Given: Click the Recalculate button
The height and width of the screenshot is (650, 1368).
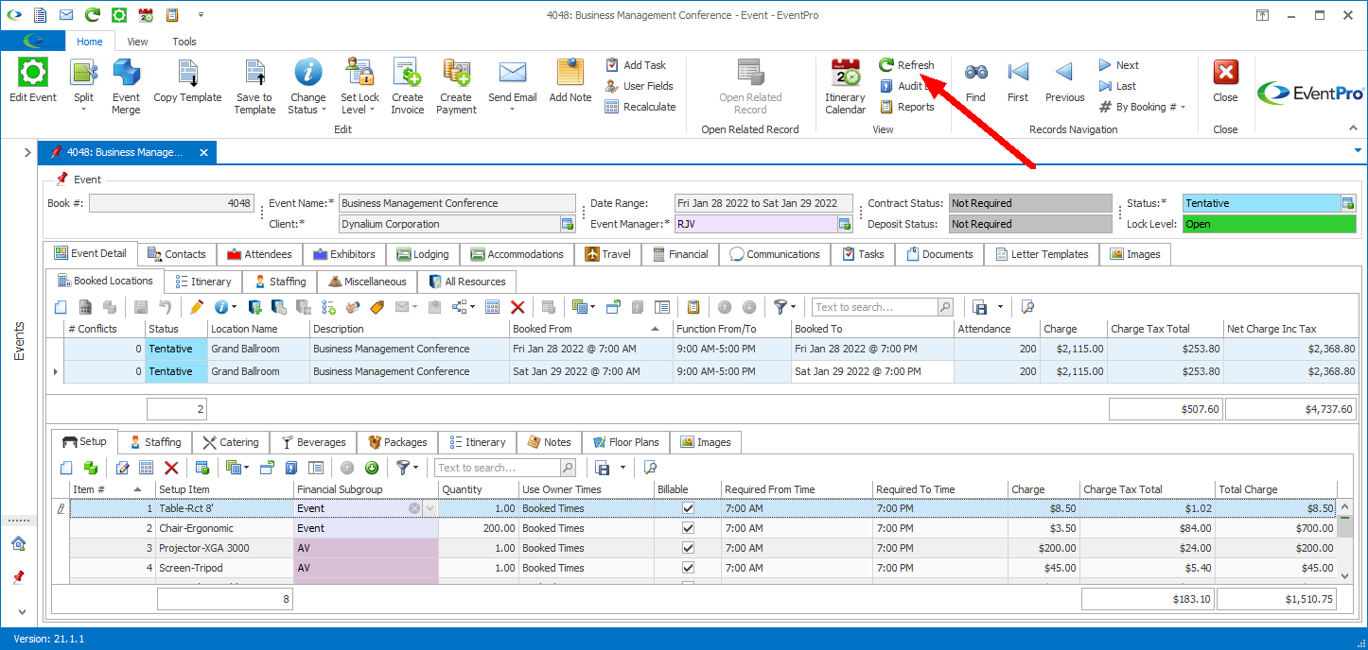Looking at the screenshot, I should tap(640, 107).
